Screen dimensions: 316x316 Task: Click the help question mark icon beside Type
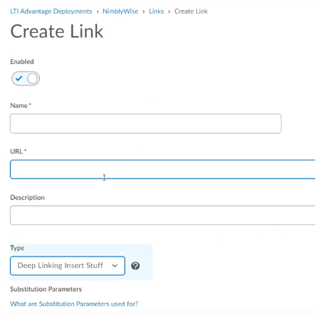(x=135, y=266)
